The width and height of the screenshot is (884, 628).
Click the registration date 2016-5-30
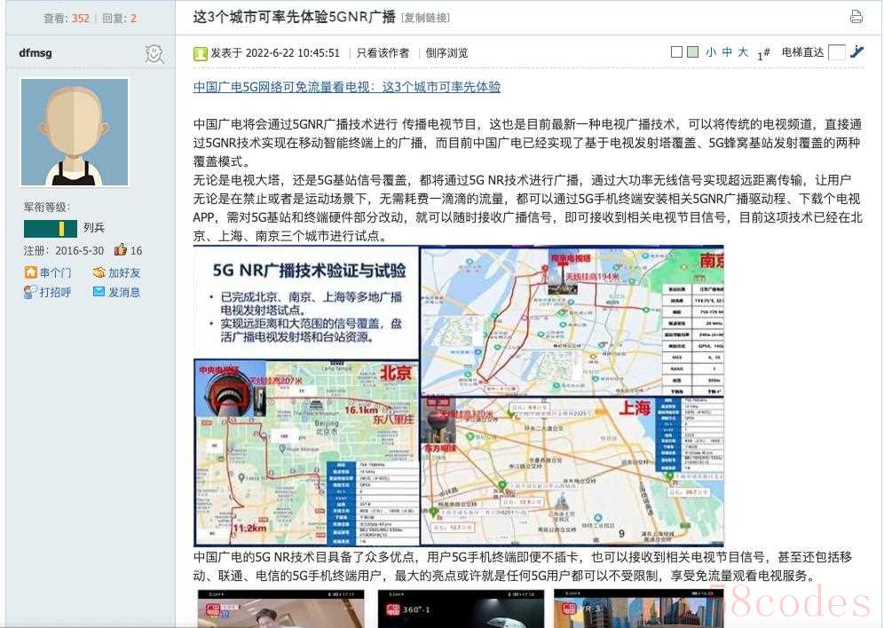tap(80, 251)
